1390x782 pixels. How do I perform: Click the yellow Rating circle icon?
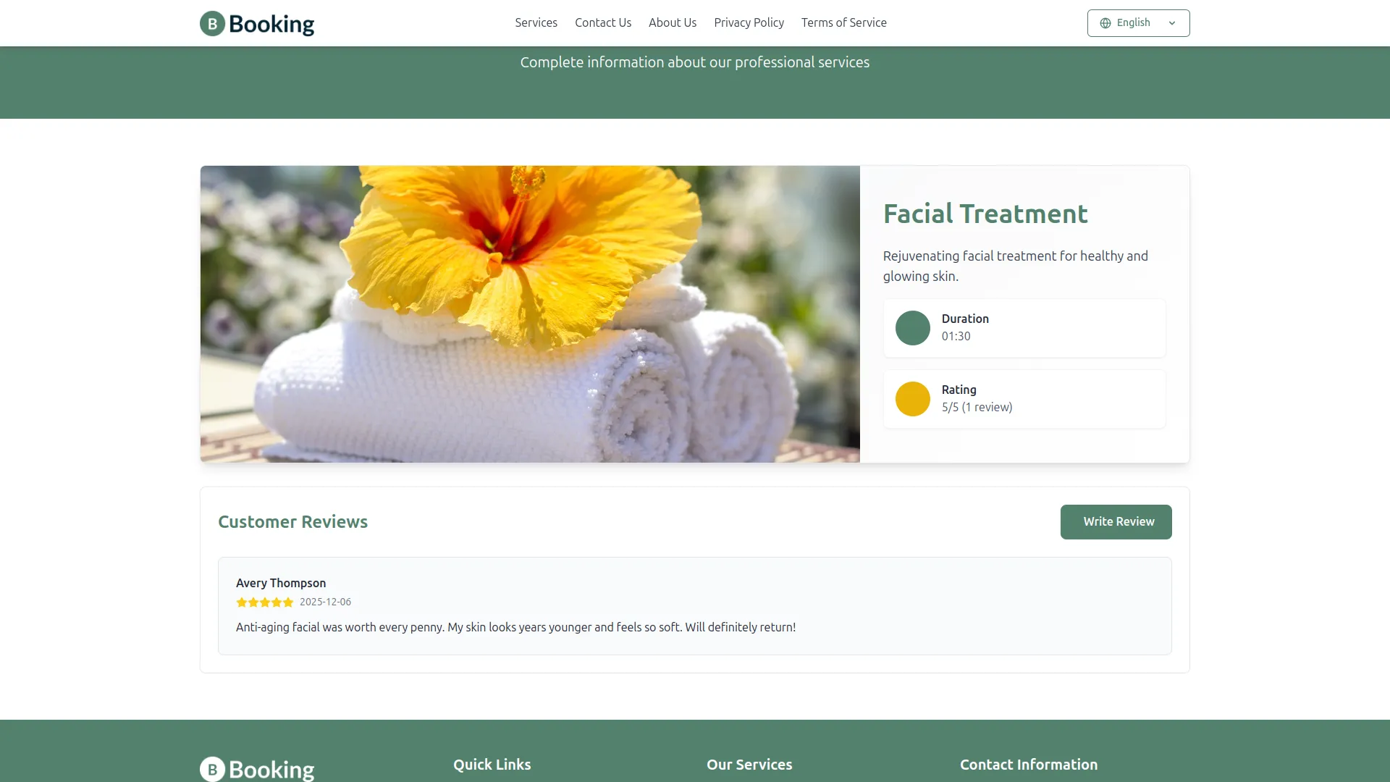[x=912, y=399]
